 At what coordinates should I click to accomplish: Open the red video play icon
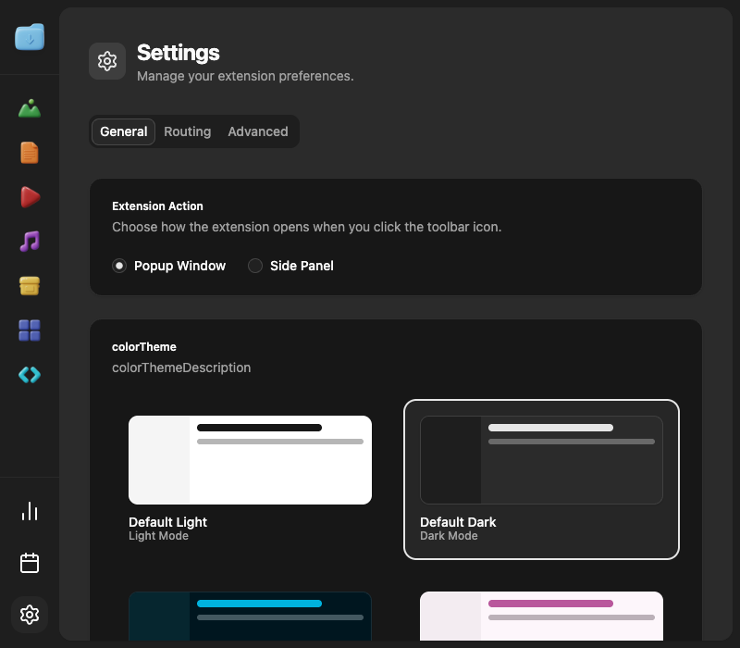tap(30, 197)
